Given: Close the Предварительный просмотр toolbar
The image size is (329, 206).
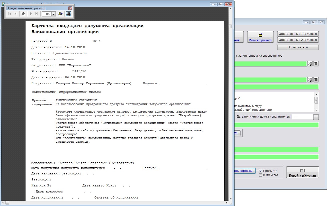Looking at the screenshot, I should (70, 8).
